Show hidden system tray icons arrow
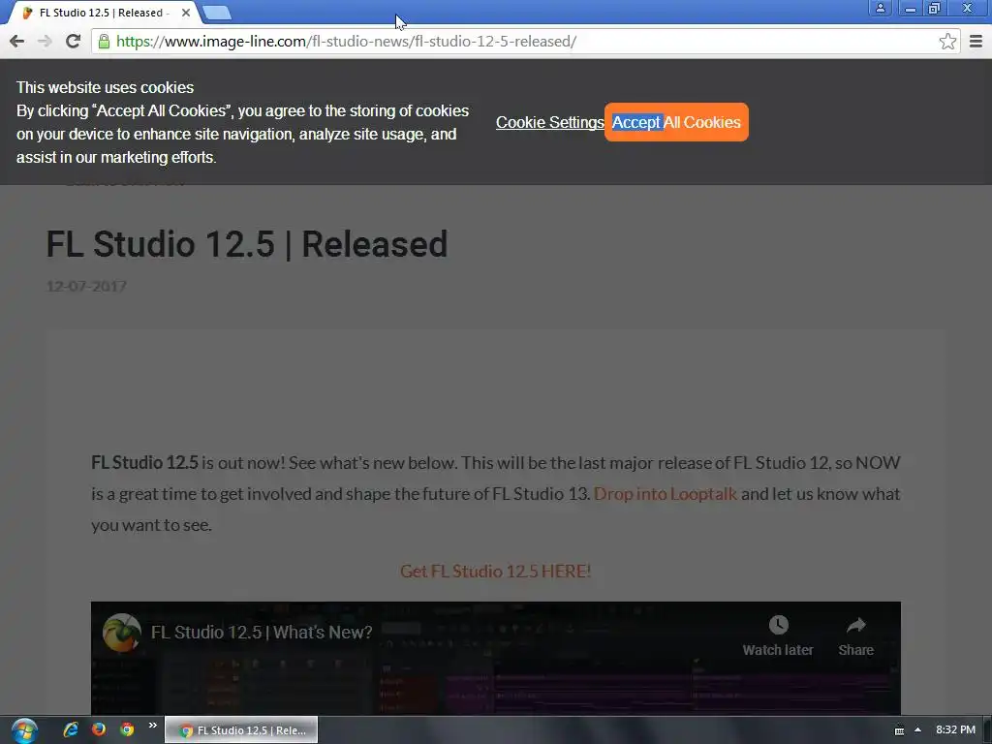This screenshot has height=744, width=992. pos(917,730)
